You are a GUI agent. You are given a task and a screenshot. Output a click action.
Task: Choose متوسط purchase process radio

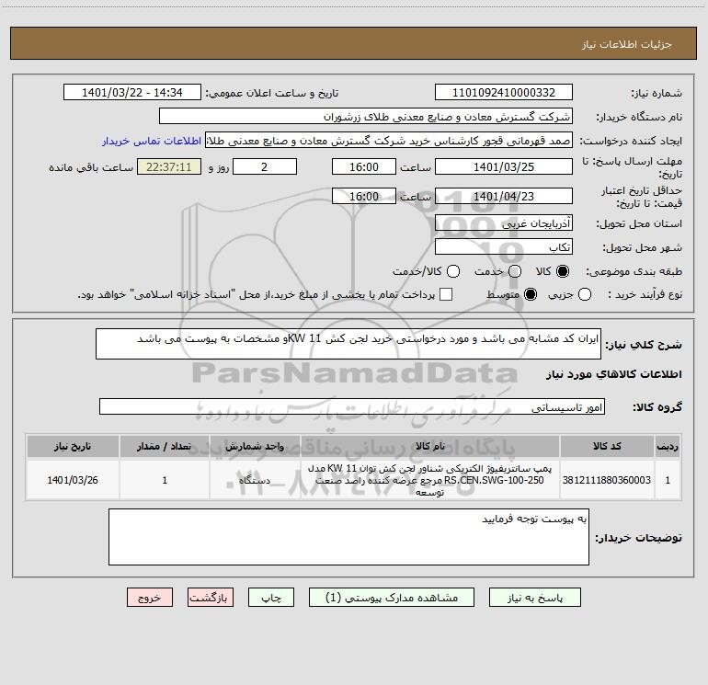click(x=531, y=294)
